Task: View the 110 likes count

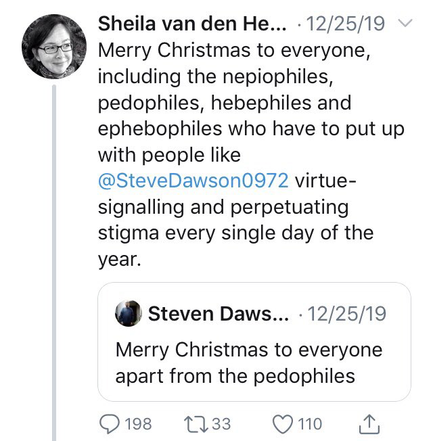Action: (310, 424)
